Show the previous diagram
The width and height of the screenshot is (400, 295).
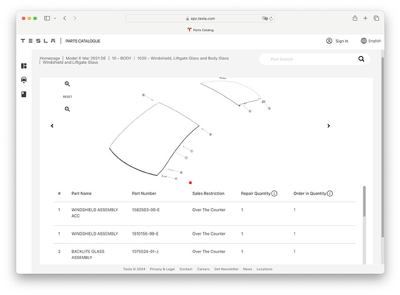pyautogui.click(x=52, y=126)
